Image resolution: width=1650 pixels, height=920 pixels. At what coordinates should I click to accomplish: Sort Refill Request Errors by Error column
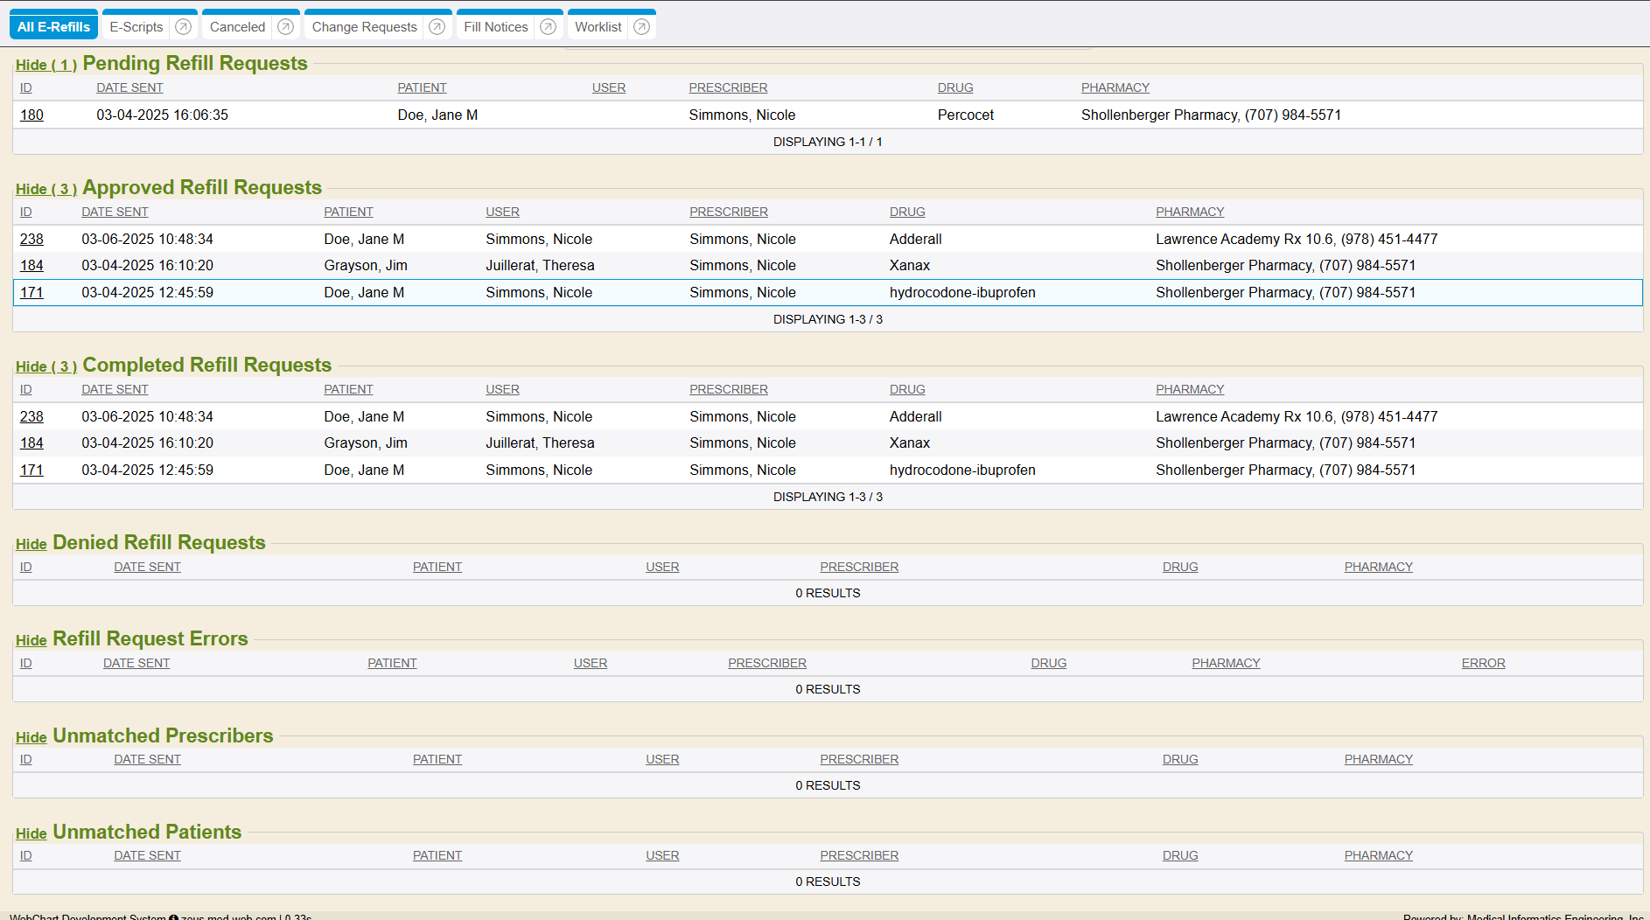(x=1483, y=663)
